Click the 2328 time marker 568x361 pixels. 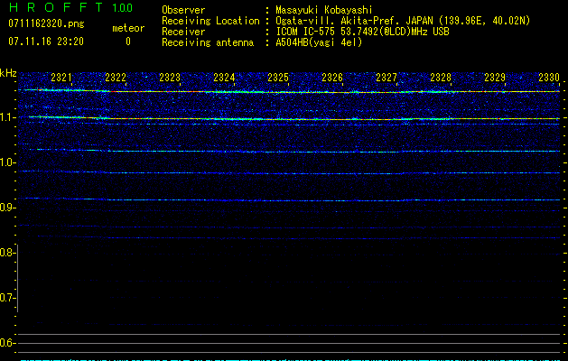coord(441,79)
